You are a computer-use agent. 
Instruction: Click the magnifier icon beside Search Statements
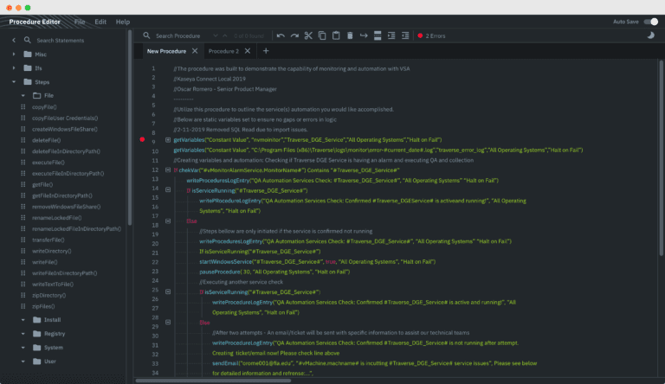(x=27, y=40)
